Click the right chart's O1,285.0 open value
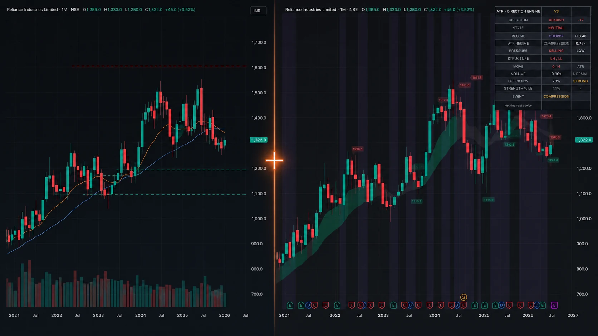 [371, 10]
